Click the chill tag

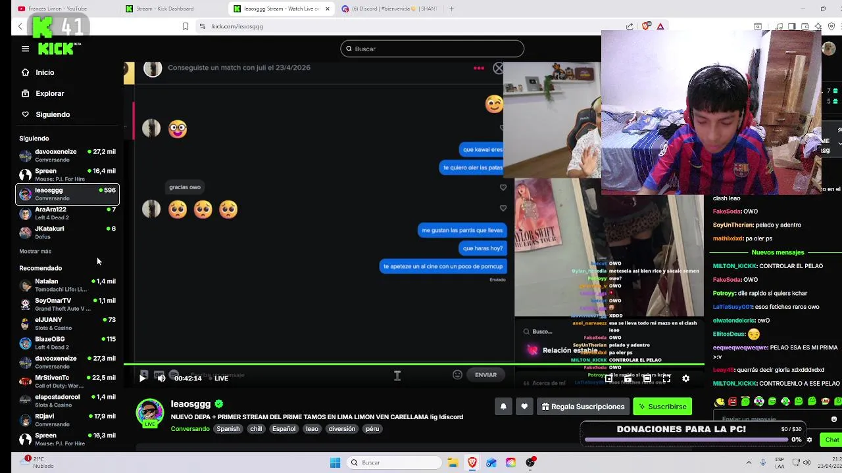coord(256,429)
